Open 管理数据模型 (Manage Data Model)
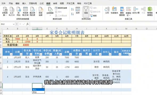 [150, 11]
